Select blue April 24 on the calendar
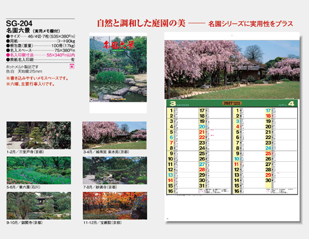Image resolution: width=309 pixels, height=239 pixels. [x=268, y=148]
